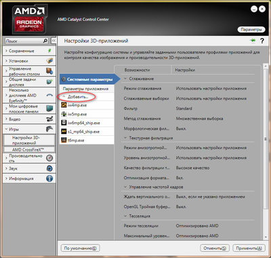Image resolution: width=271 pixels, height=258 pixels.
Task: Click the Информация blue info icon
Action: [49, 179]
